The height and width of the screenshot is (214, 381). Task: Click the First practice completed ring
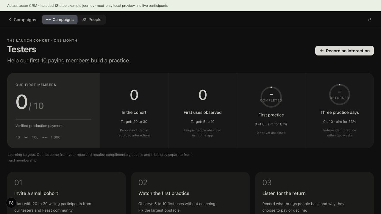271,97
